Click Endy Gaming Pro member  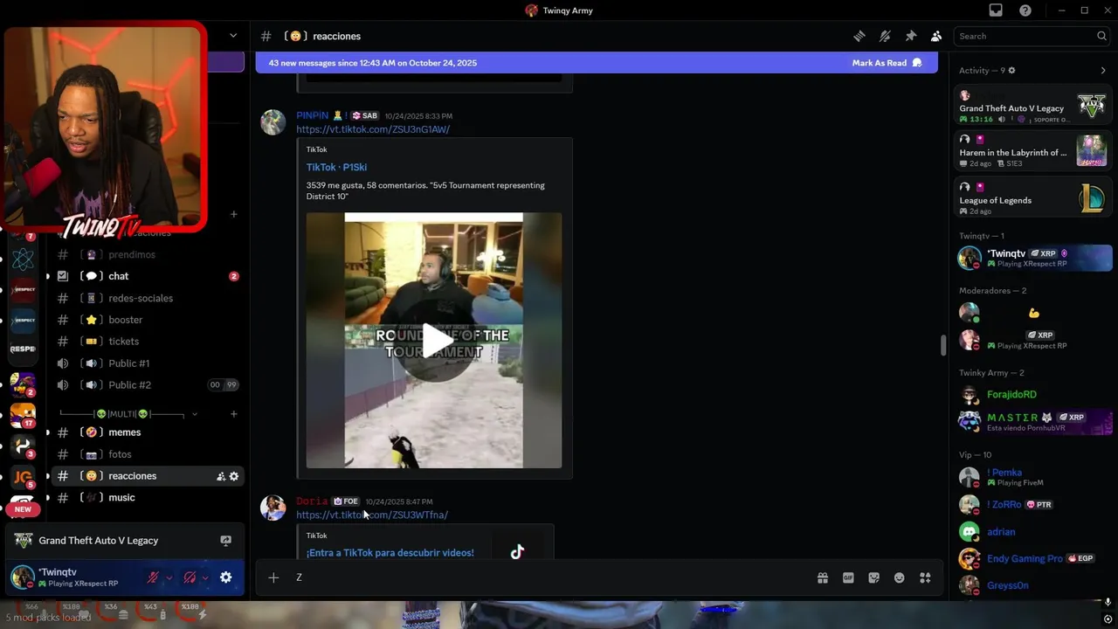click(1032, 558)
